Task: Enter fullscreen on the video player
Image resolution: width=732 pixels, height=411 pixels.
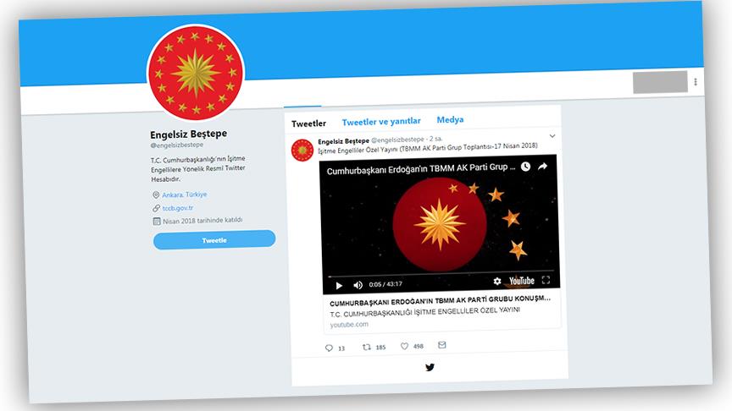Action: [546, 280]
